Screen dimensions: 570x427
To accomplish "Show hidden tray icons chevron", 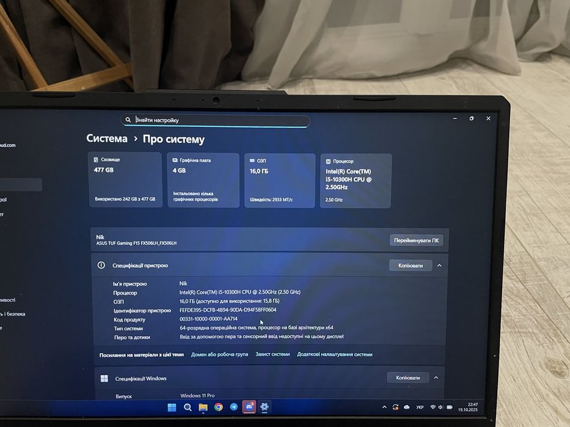I will (x=385, y=407).
